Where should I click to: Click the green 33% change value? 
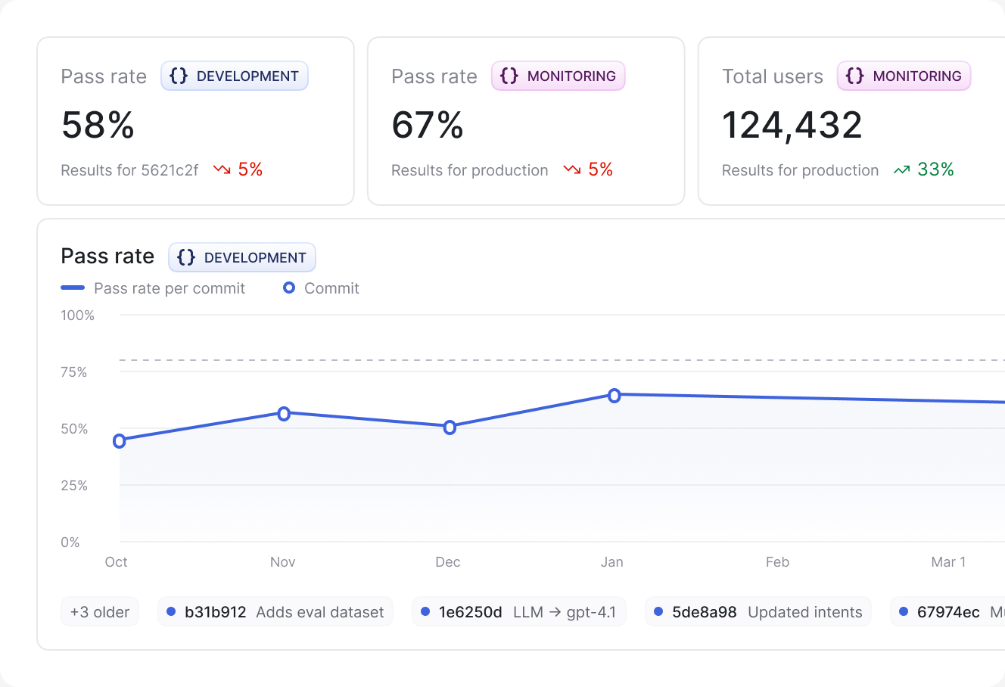coord(935,169)
